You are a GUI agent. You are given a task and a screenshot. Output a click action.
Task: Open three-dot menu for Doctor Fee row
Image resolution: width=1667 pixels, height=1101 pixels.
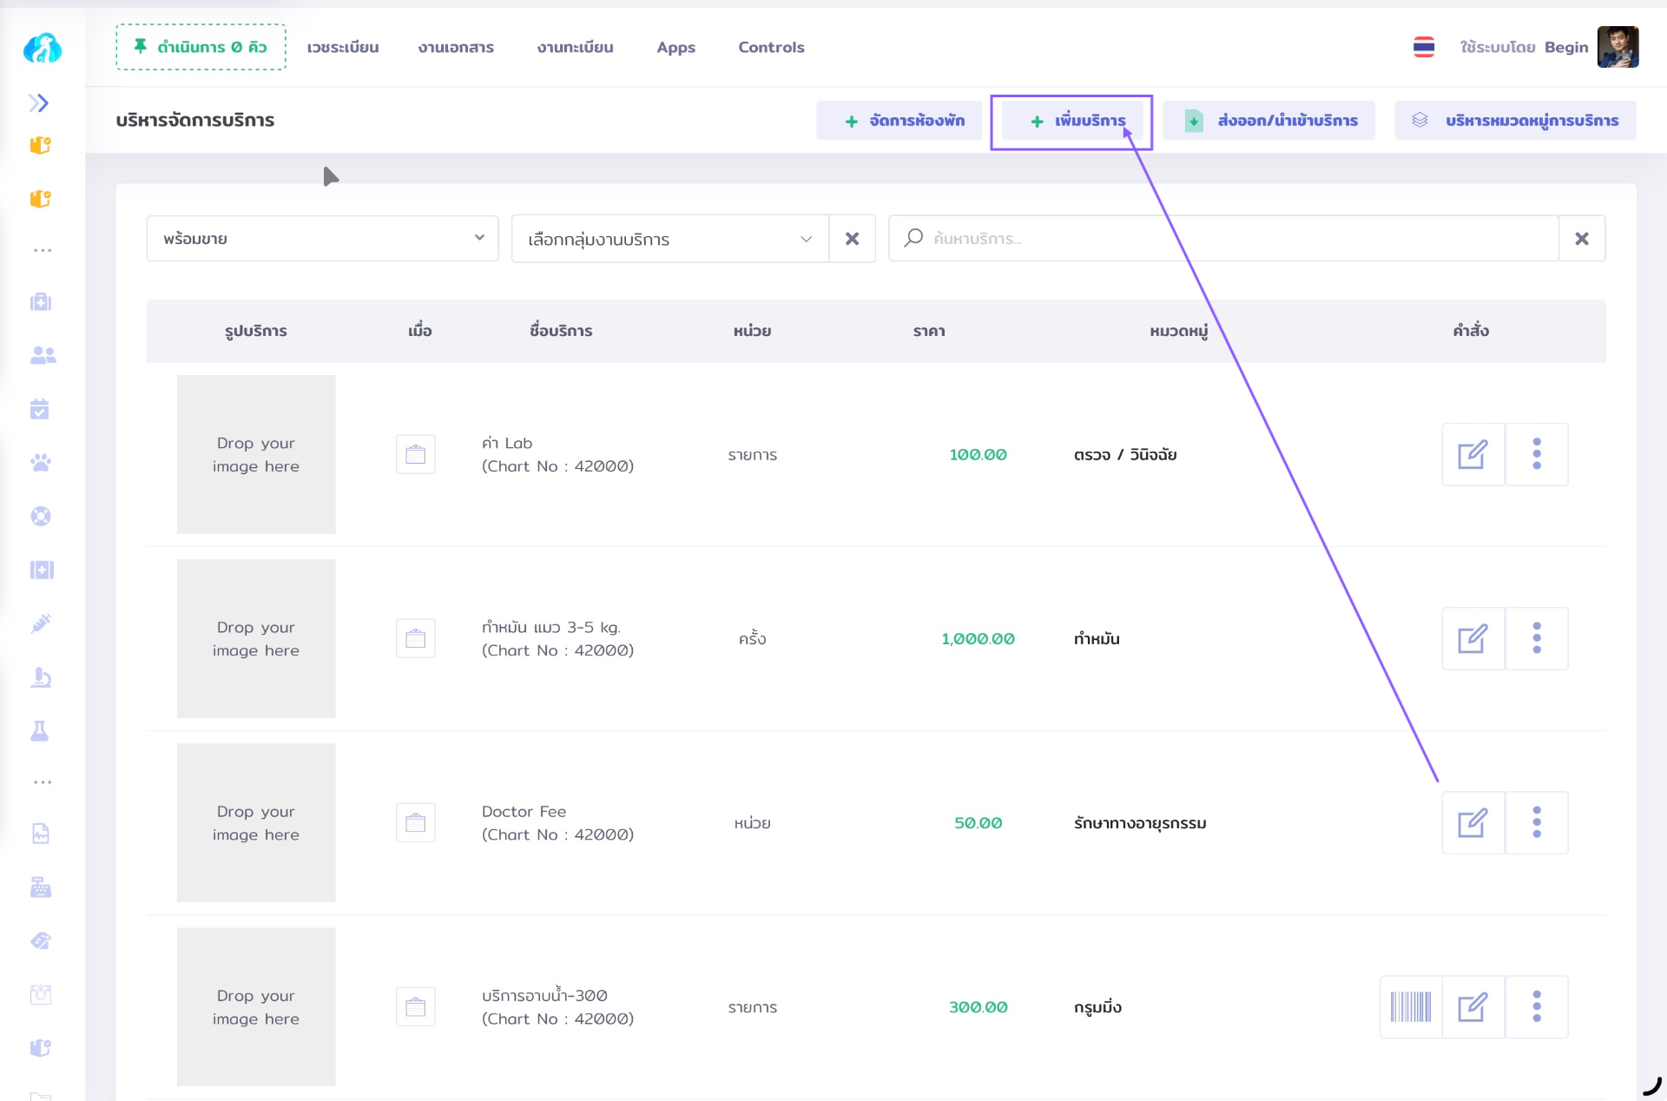(x=1536, y=822)
